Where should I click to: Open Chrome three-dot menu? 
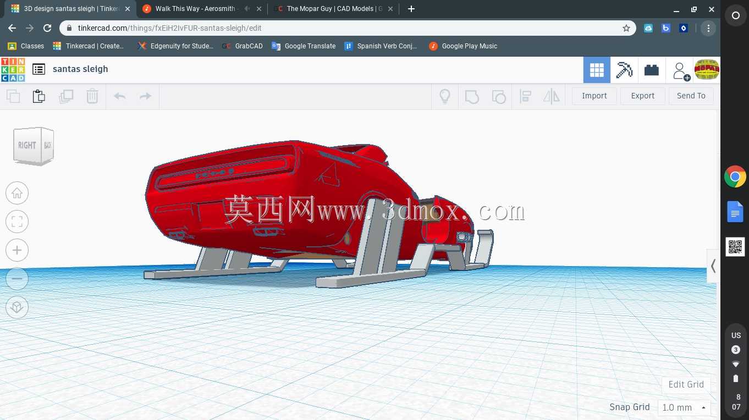pyautogui.click(x=708, y=28)
